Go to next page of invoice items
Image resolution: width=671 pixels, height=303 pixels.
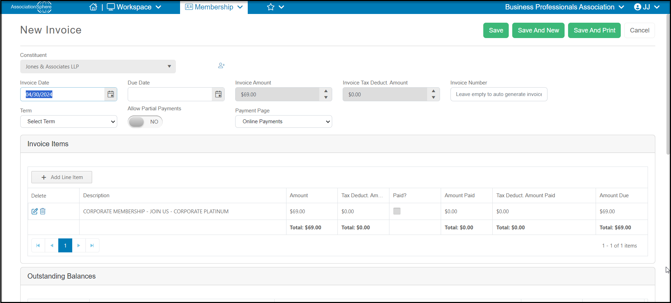(79, 245)
